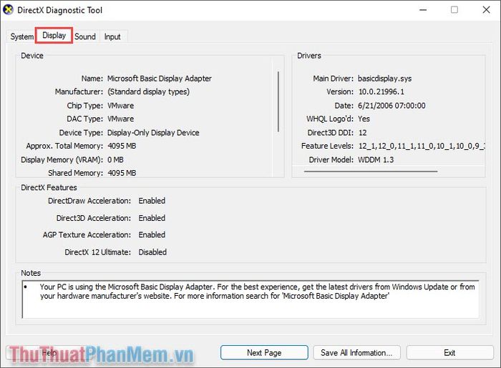The width and height of the screenshot is (501, 368).
Task: Go to the Input tab
Action: click(112, 36)
